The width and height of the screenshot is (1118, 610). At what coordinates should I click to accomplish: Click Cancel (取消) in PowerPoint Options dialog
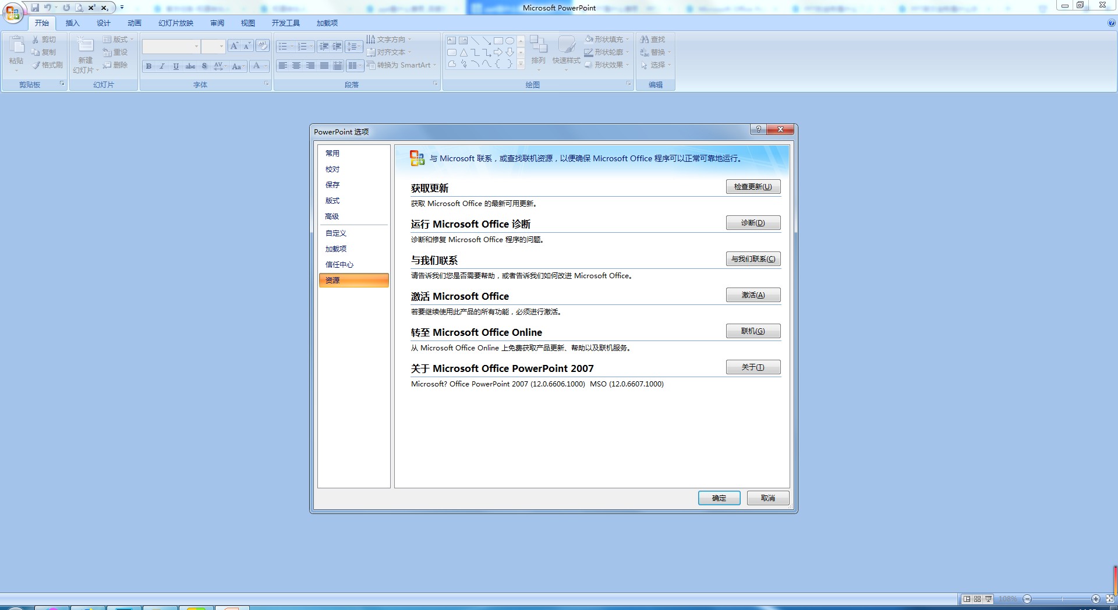pos(768,498)
